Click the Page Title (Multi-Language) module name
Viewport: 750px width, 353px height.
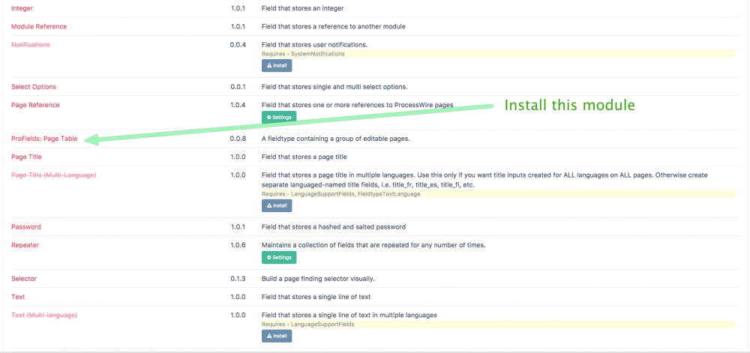tap(53, 175)
